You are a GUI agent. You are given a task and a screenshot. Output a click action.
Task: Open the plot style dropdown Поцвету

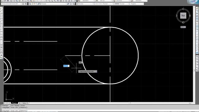click(x=137, y=4)
